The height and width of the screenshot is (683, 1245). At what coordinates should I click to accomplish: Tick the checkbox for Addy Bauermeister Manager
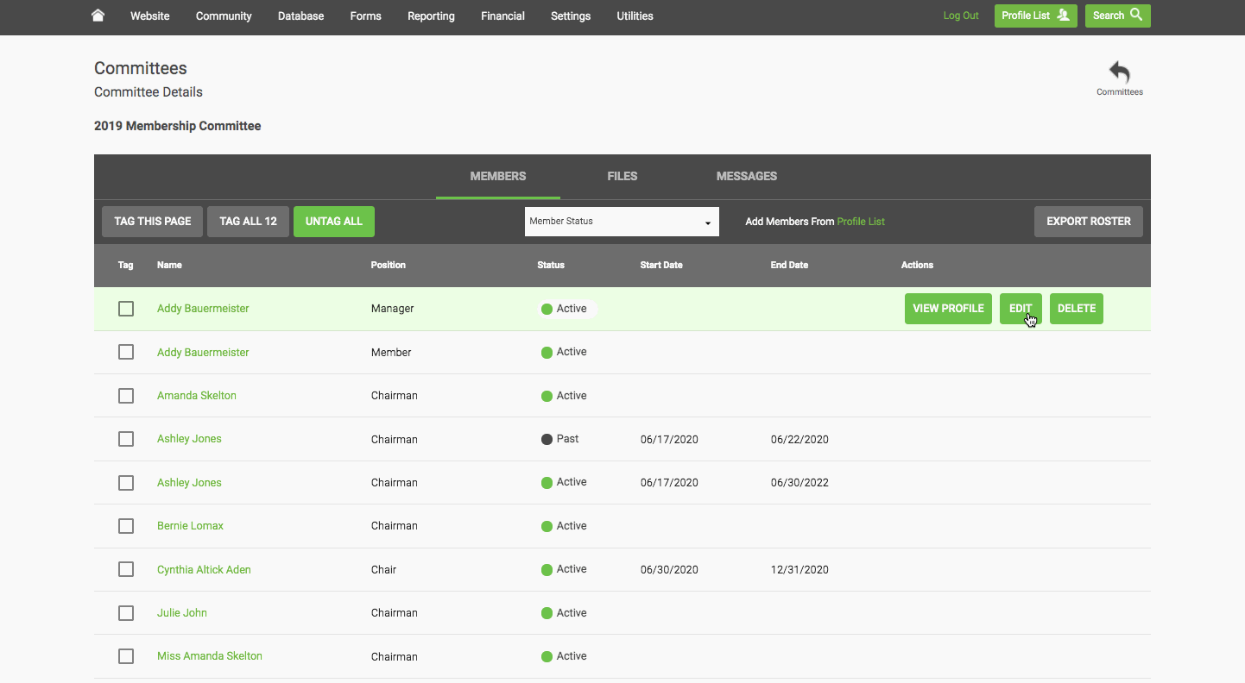(x=126, y=309)
